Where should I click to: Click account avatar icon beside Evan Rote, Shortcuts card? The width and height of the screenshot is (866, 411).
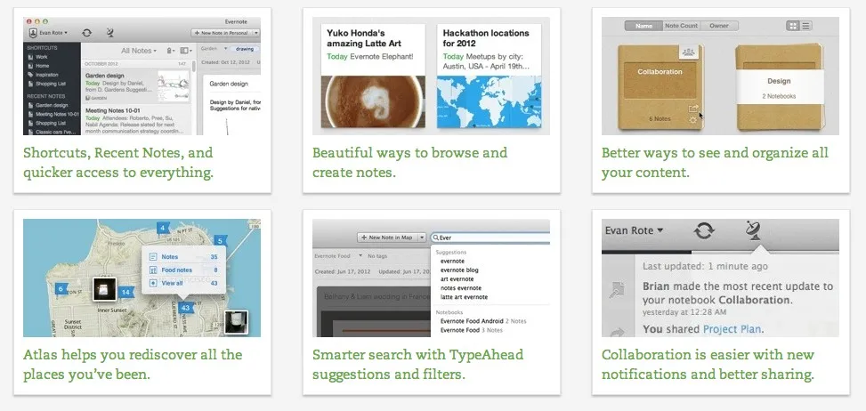(33, 33)
